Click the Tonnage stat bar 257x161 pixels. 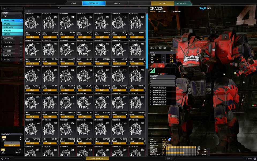click(x=181, y=153)
